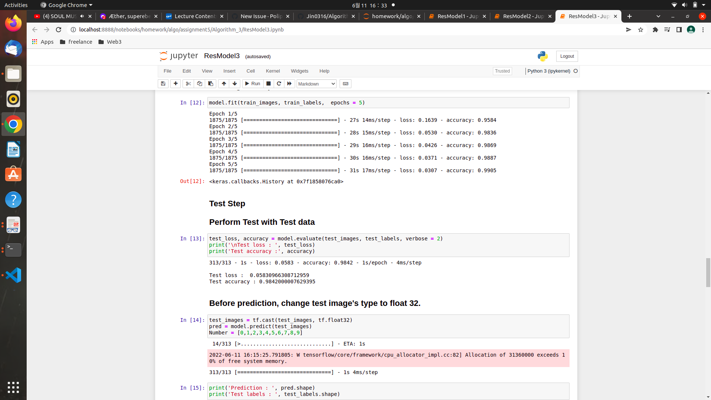This screenshot has width=711, height=400.
Task: Cut selected cells with scissors icon
Action: coord(188,84)
